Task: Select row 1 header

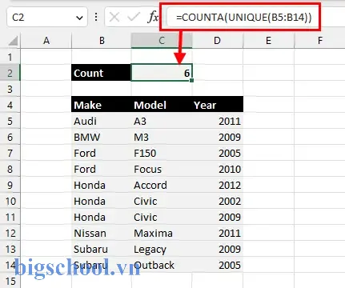Action: 10,57
